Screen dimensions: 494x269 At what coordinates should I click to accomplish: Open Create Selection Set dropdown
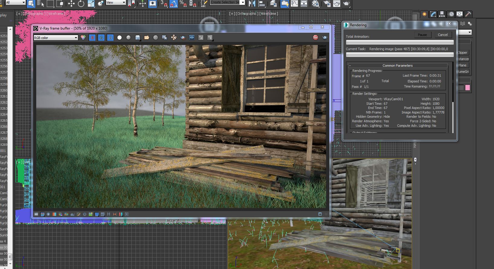tap(227, 2)
